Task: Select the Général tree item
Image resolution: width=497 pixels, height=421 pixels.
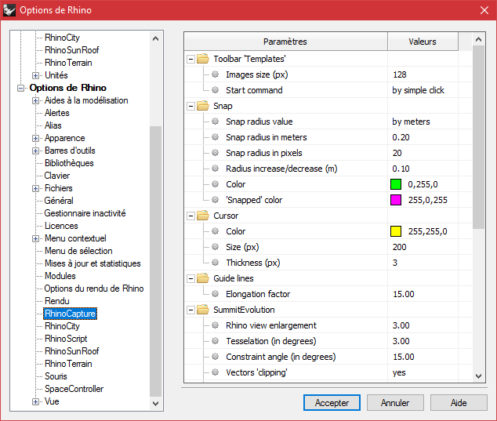Action: [x=59, y=201]
